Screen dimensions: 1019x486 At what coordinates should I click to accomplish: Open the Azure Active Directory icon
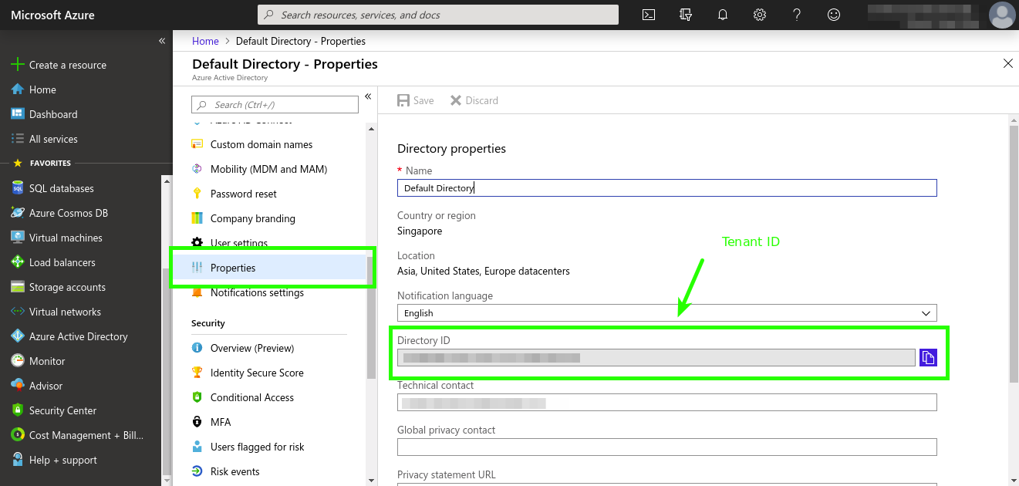tap(18, 336)
